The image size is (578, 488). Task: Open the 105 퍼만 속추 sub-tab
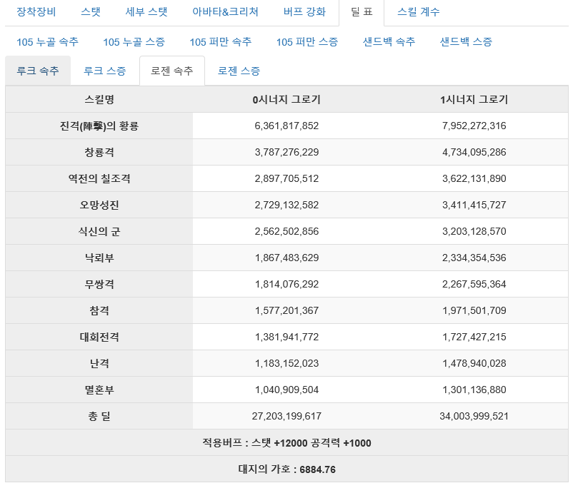(x=221, y=42)
